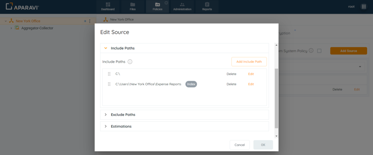Screen dimensions: 373x155
Task: Open the Dashboard tab
Action: click(x=108, y=7)
